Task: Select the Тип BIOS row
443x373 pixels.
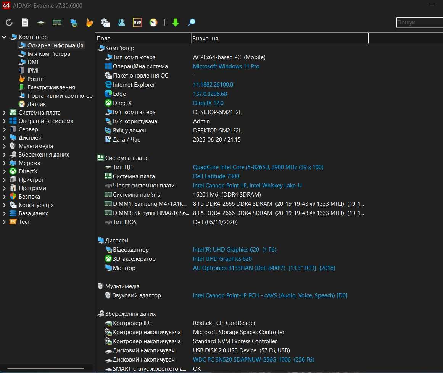Action: [232, 222]
